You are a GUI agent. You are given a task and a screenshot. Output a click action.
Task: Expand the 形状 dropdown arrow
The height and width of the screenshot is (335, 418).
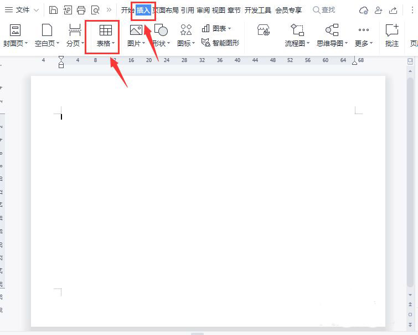pyautogui.click(x=168, y=43)
